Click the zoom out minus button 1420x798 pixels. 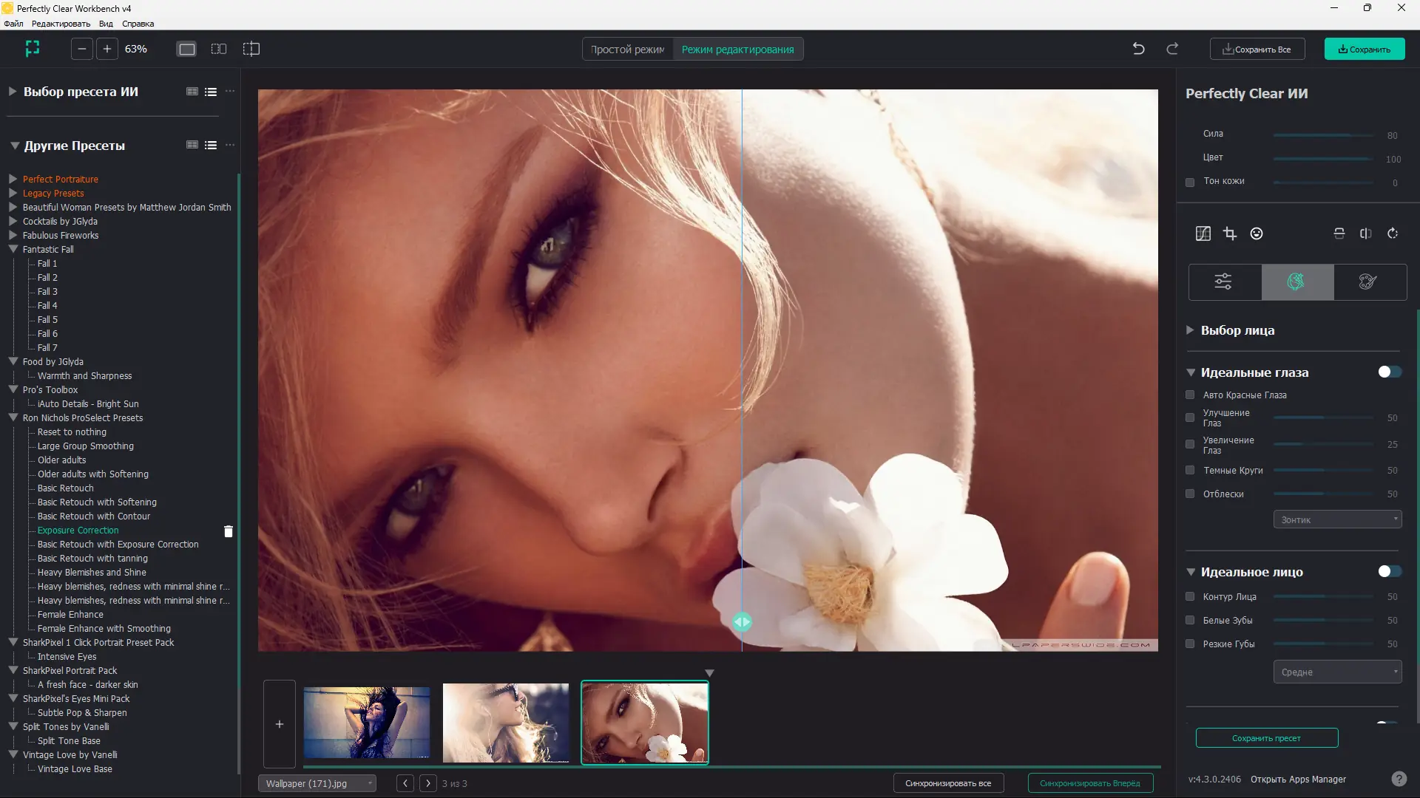point(82,49)
